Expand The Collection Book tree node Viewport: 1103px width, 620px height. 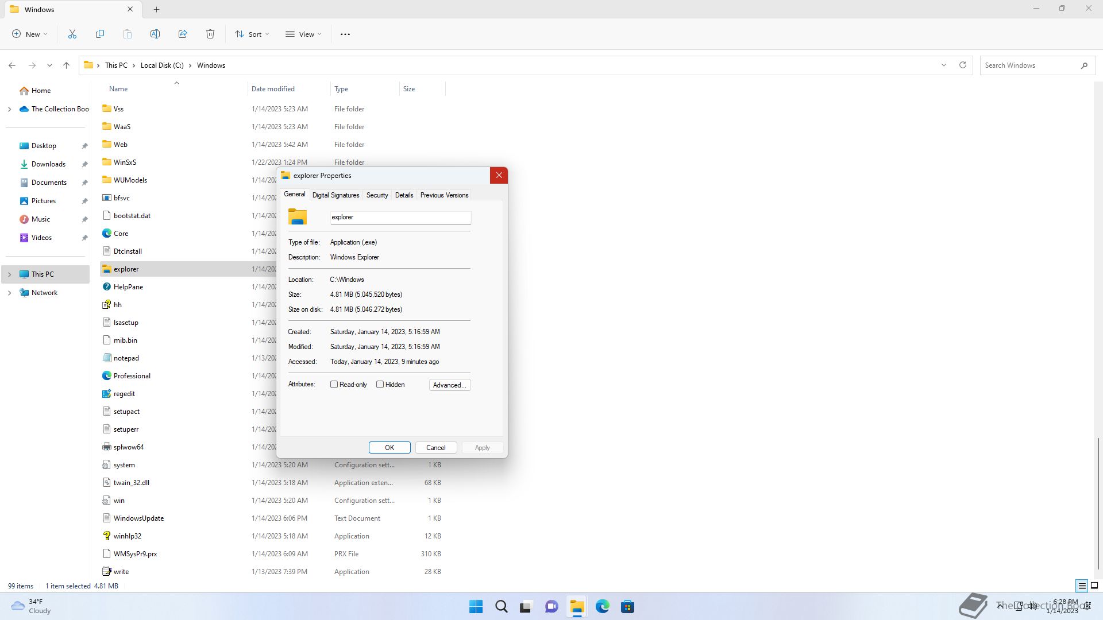pos(9,109)
